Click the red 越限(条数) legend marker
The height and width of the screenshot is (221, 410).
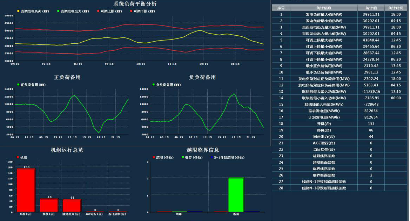tap(153, 157)
